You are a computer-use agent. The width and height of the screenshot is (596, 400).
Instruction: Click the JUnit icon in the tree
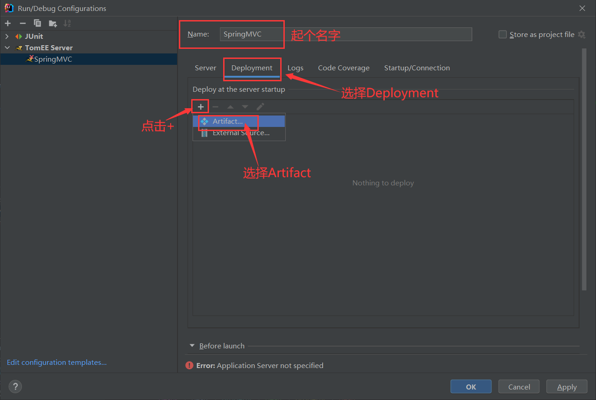[19, 36]
